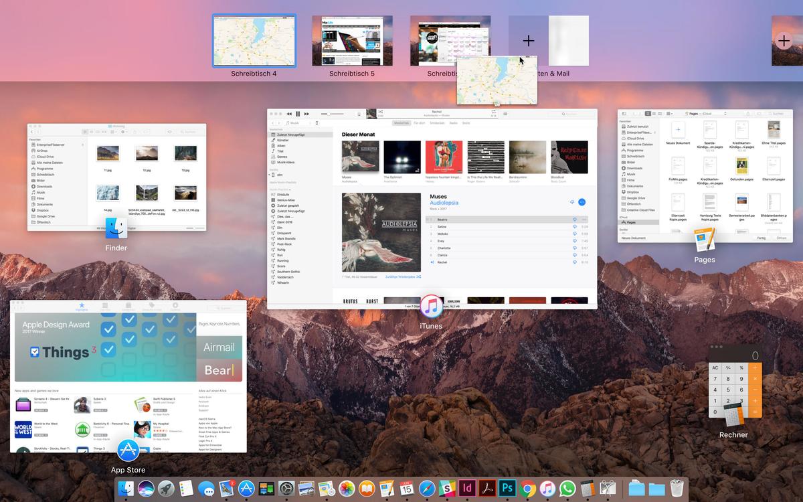Open Mail icon with badge in Dock
803x502 pixels.
(226, 489)
